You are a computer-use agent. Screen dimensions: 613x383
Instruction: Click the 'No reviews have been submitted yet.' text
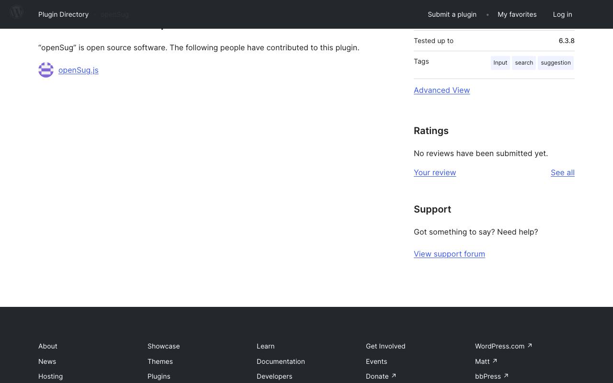(481, 153)
